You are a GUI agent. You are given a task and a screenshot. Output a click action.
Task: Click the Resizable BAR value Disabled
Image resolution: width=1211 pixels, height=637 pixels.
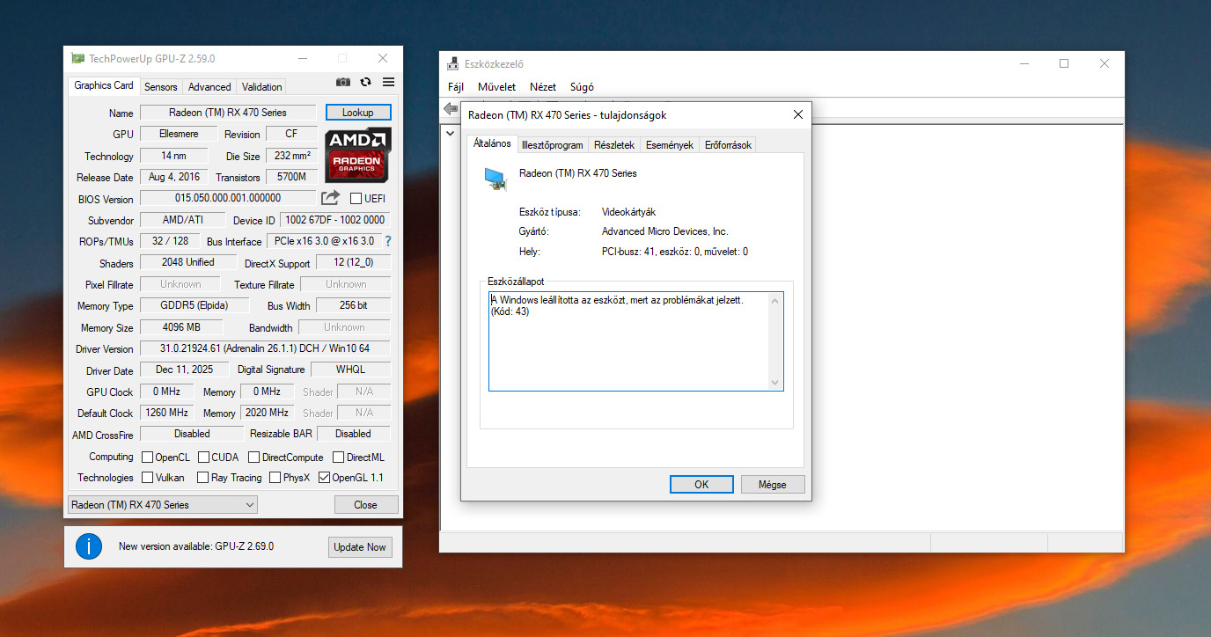pos(353,434)
